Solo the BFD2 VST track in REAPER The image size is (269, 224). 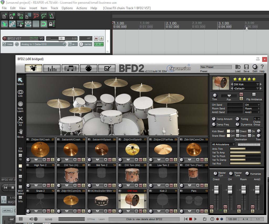click(x=101, y=38)
